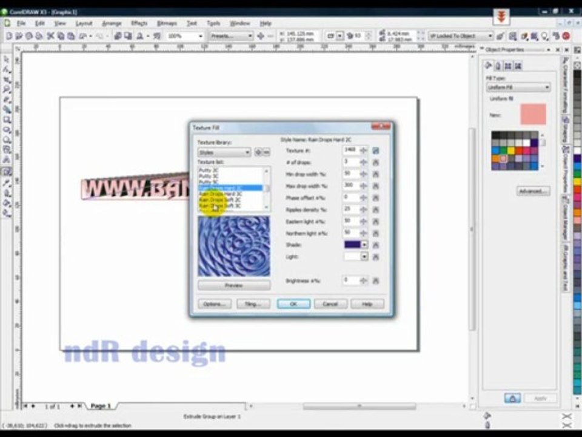Click the Print toolbar icon
582x437 pixels.
[39, 36]
